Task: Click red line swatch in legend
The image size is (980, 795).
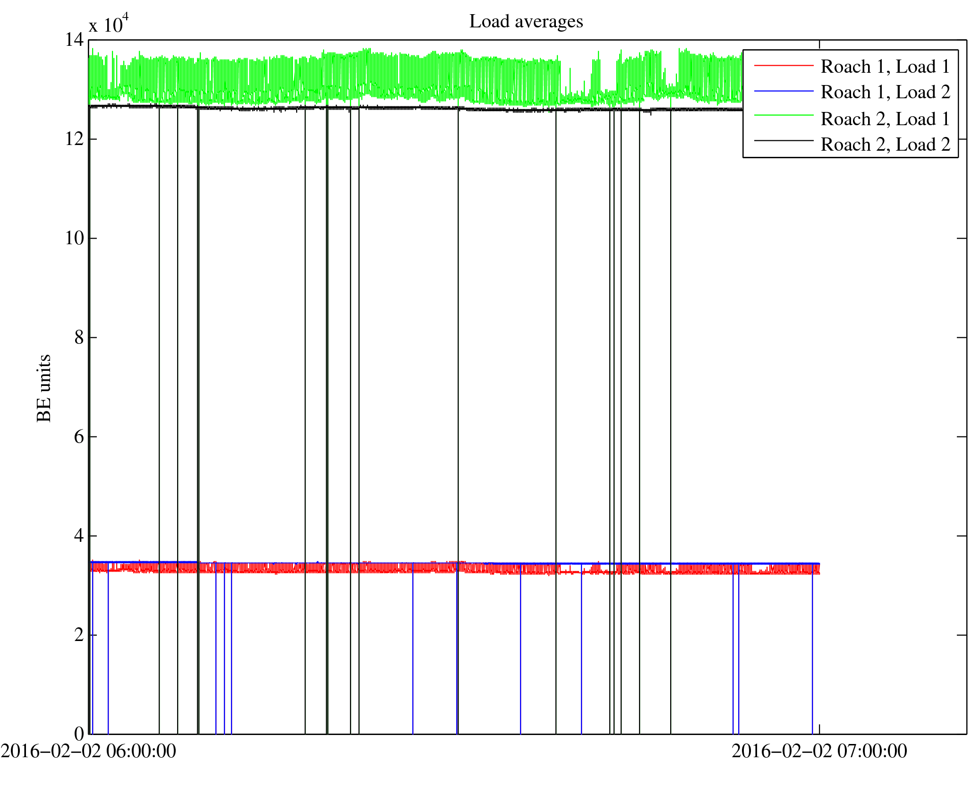Action: coord(784,65)
